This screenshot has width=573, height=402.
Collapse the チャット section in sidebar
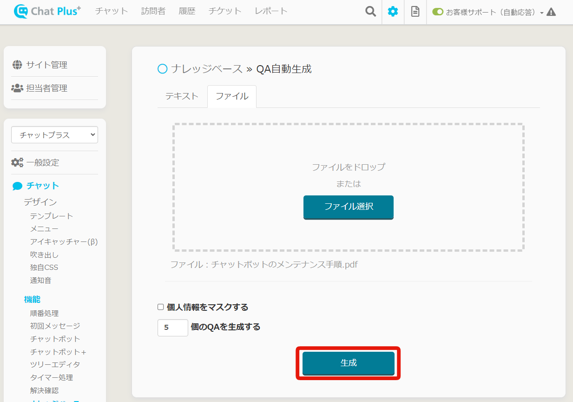tap(42, 186)
